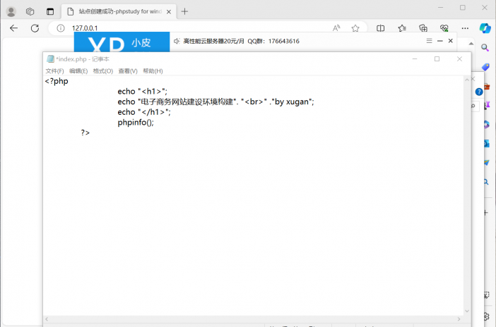
Task: Open sidebar settings gear icon
Action: pyautogui.click(x=487, y=316)
